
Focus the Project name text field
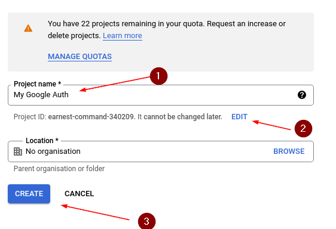coord(161,95)
